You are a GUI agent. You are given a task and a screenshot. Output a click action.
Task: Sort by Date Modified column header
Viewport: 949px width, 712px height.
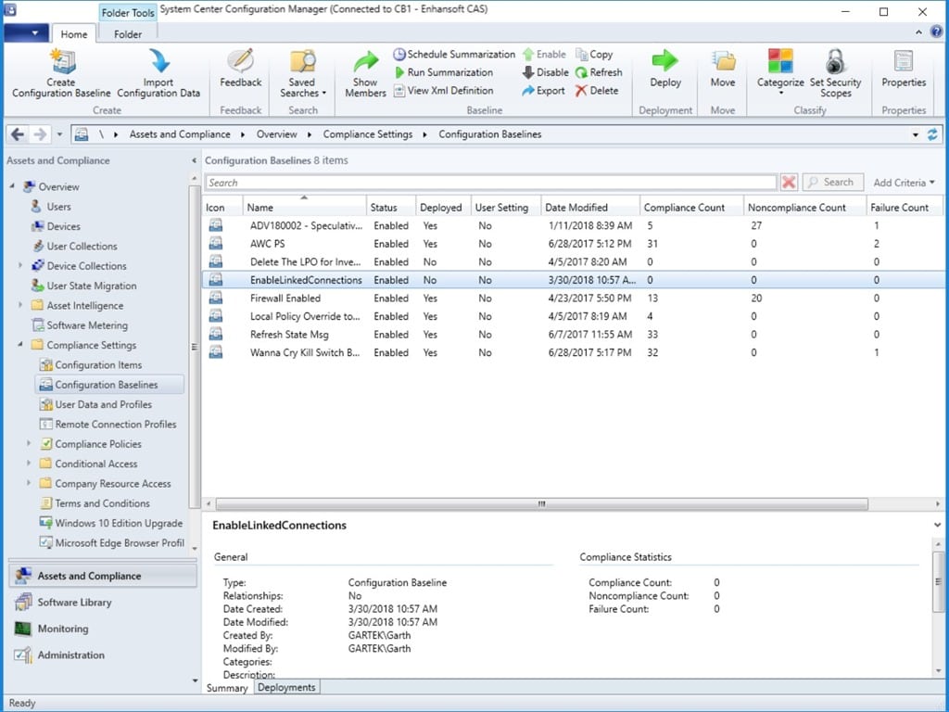(590, 207)
